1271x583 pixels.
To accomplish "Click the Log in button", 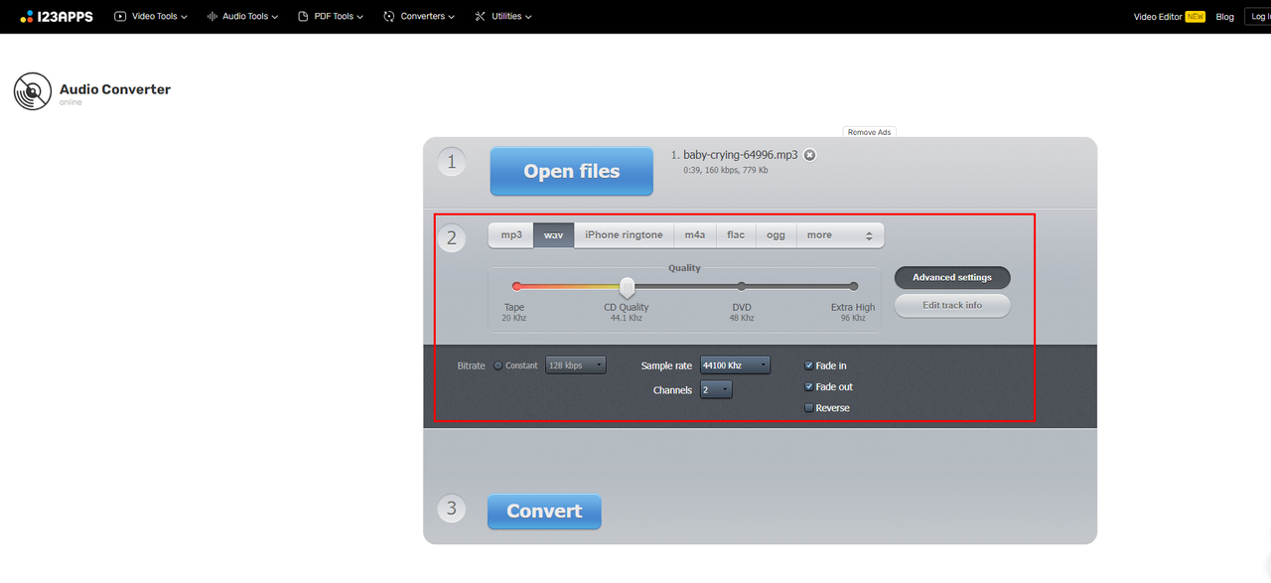I will pyautogui.click(x=1257, y=16).
